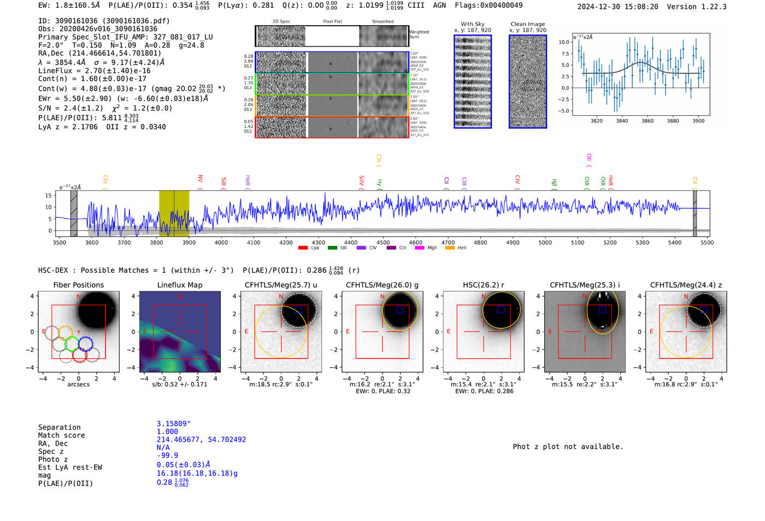Click the 2024-12-30 15:08:20 timestamp
Viewport: 765px width, 521px height.
tap(617, 7)
